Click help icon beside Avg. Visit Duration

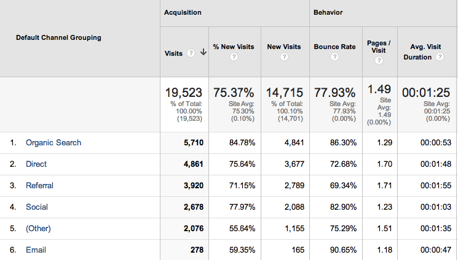(440, 57)
